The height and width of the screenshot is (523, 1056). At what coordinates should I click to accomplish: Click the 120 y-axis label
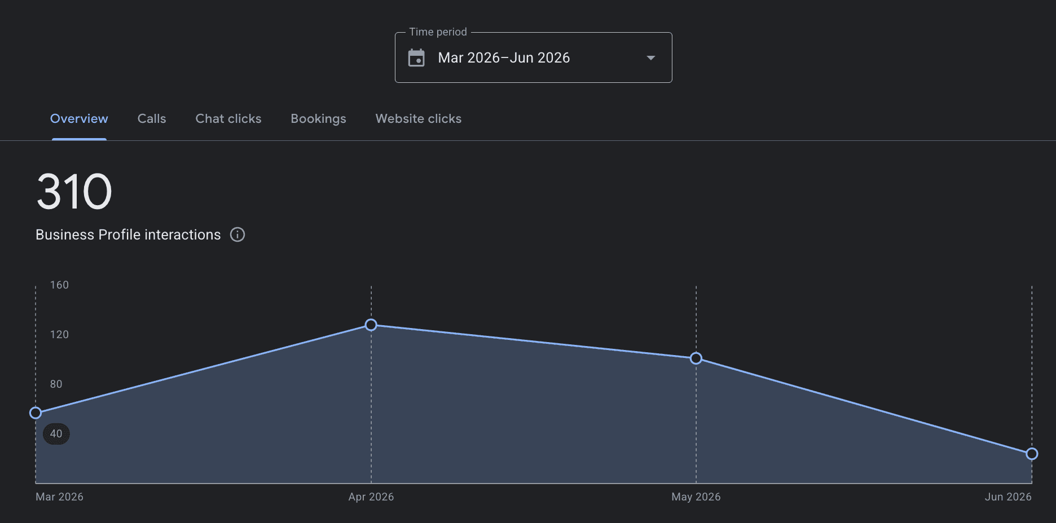pos(59,335)
